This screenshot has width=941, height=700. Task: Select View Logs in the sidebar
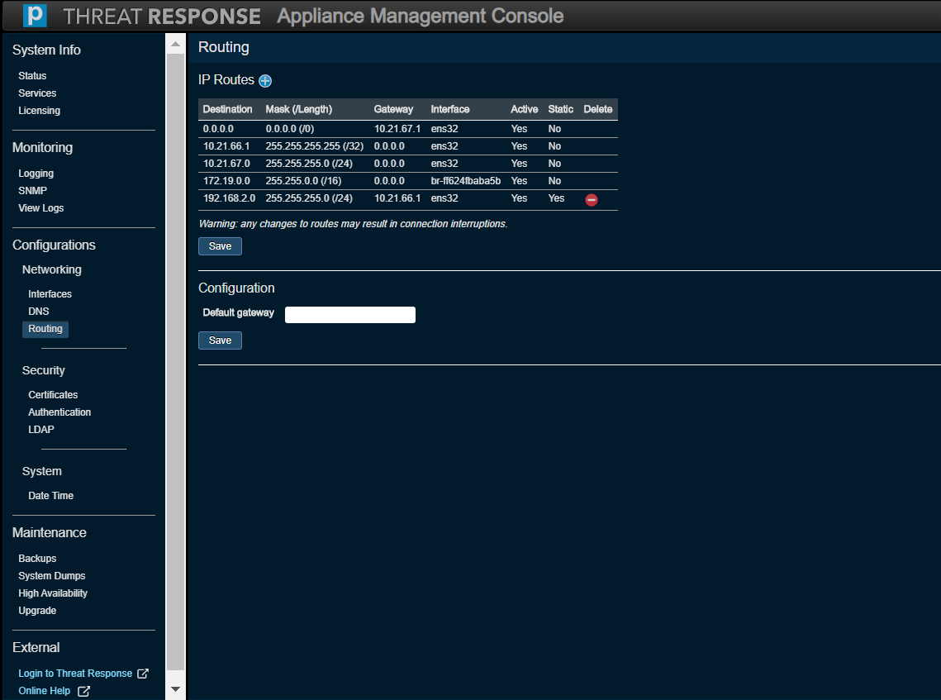40,208
